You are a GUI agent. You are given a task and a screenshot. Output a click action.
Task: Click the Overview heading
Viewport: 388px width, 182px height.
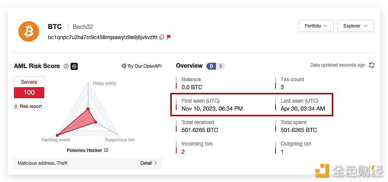189,65
